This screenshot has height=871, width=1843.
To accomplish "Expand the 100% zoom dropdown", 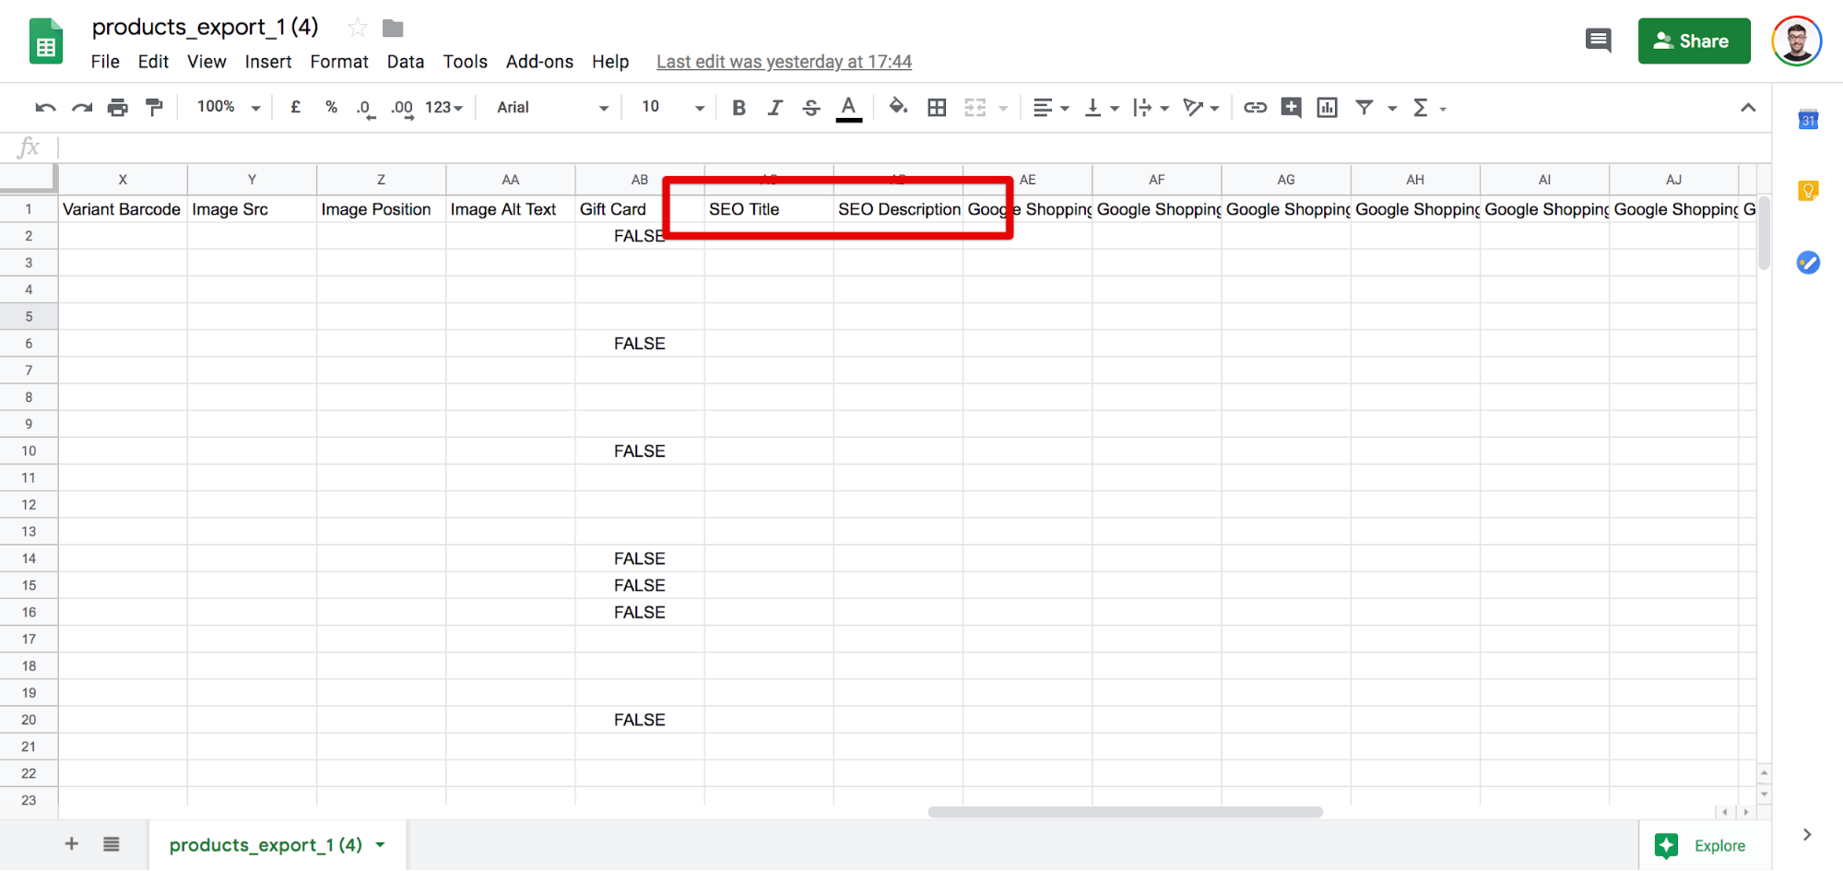I will pos(228,107).
